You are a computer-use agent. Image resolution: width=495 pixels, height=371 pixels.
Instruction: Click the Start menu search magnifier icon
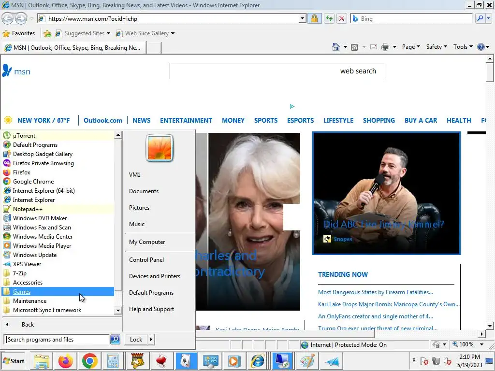[x=115, y=340]
